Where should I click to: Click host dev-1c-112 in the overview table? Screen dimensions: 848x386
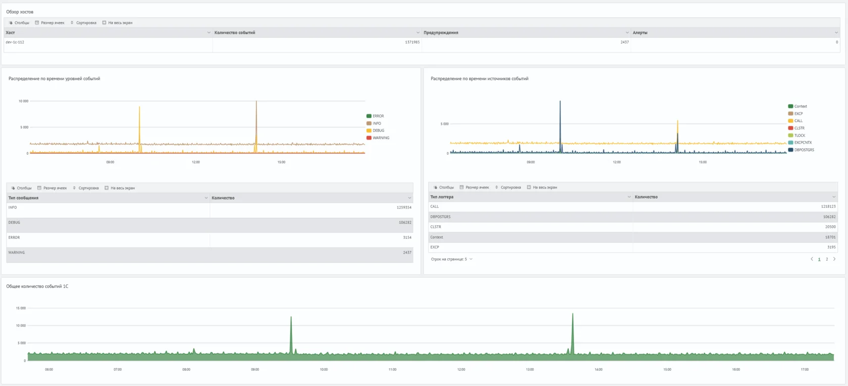pos(15,42)
